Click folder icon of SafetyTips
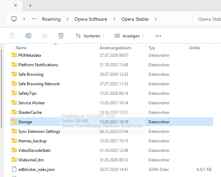 [14, 93]
